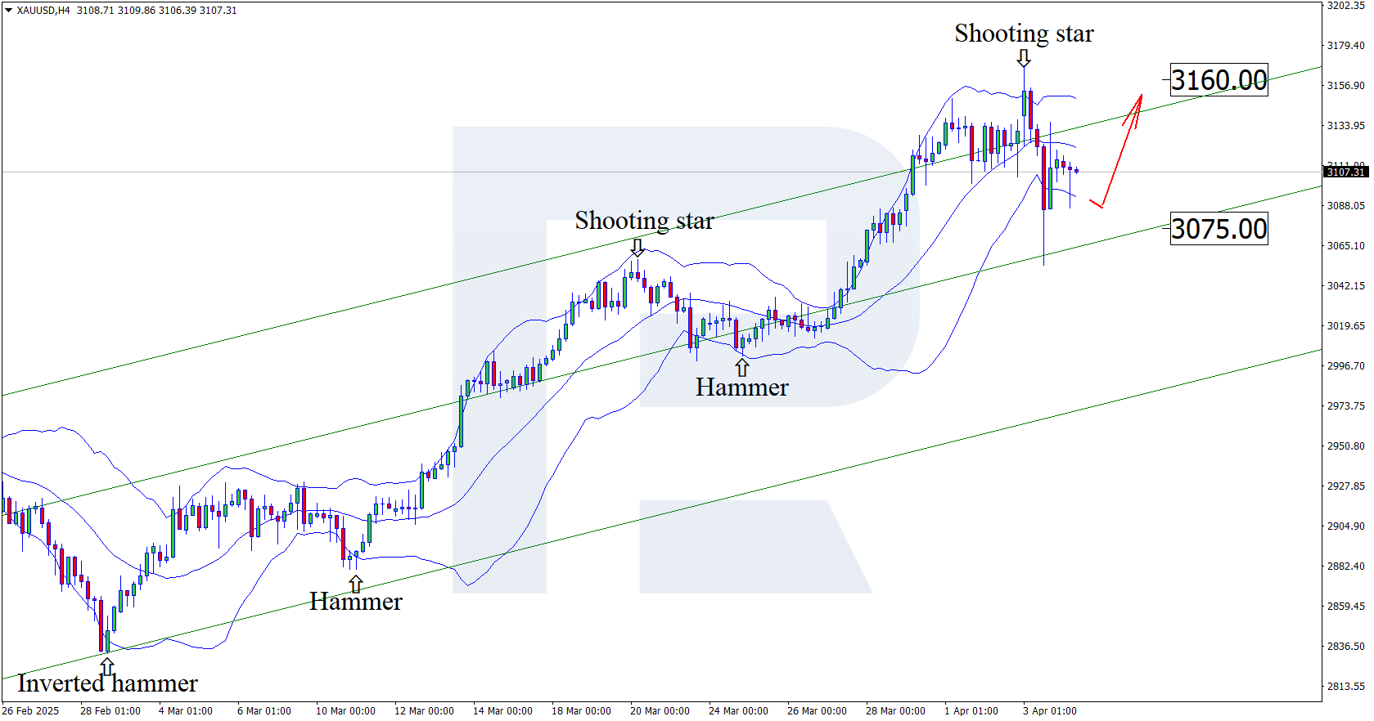Image resolution: width=1374 pixels, height=721 pixels.
Task: Click the Hammer annotation below the 10 Mar candles
Action: pos(356,602)
